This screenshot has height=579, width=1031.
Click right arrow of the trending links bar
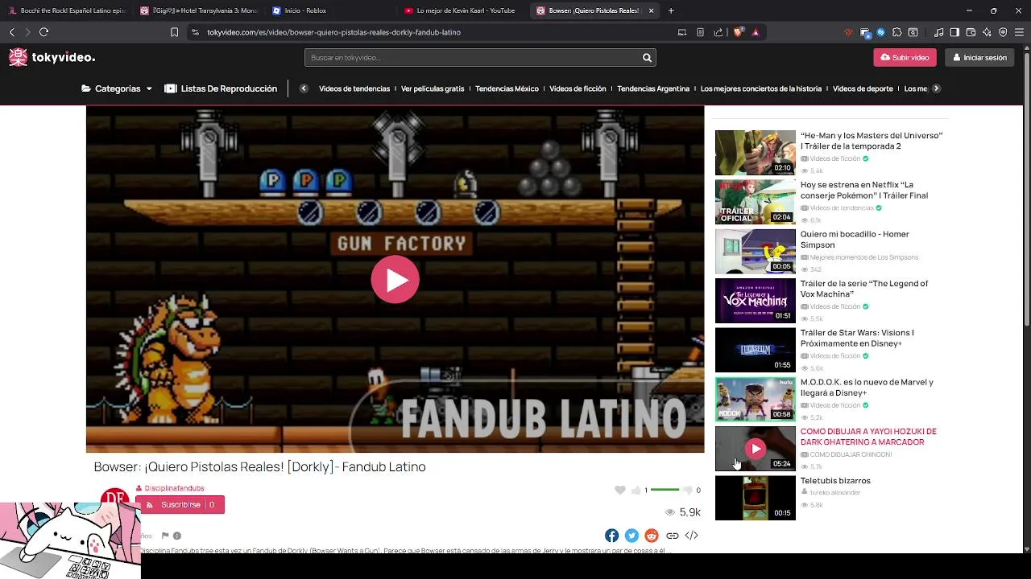[x=936, y=88]
